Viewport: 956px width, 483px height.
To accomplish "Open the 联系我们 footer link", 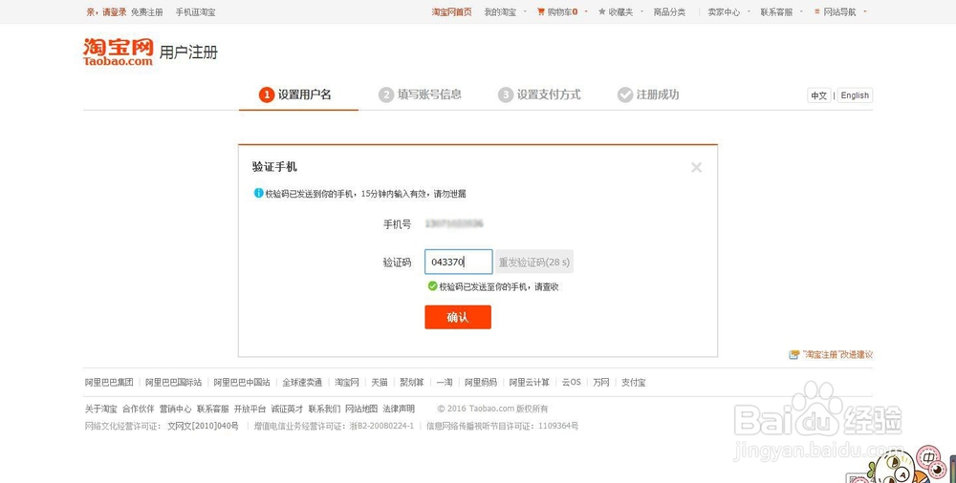I will coord(324,409).
